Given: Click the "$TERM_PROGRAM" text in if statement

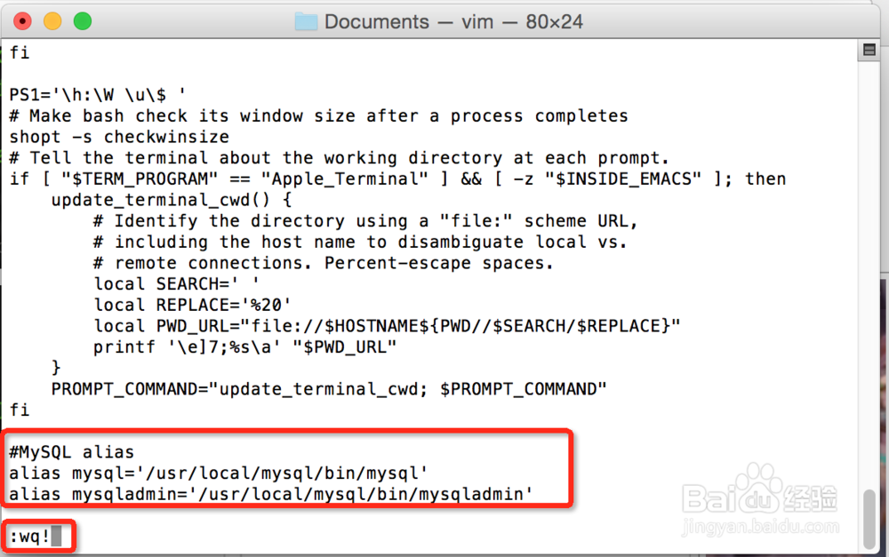Looking at the screenshot, I should pos(140,179).
